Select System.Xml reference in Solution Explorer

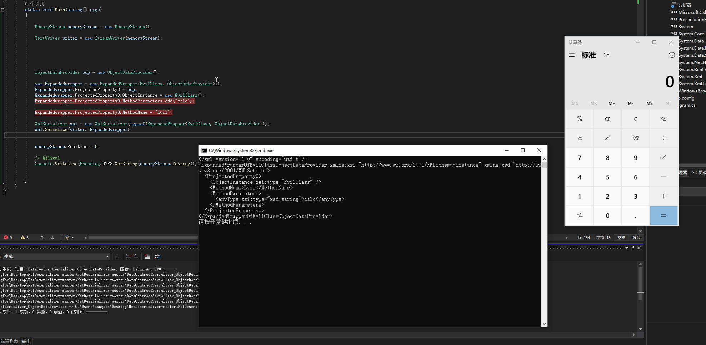click(x=690, y=77)
